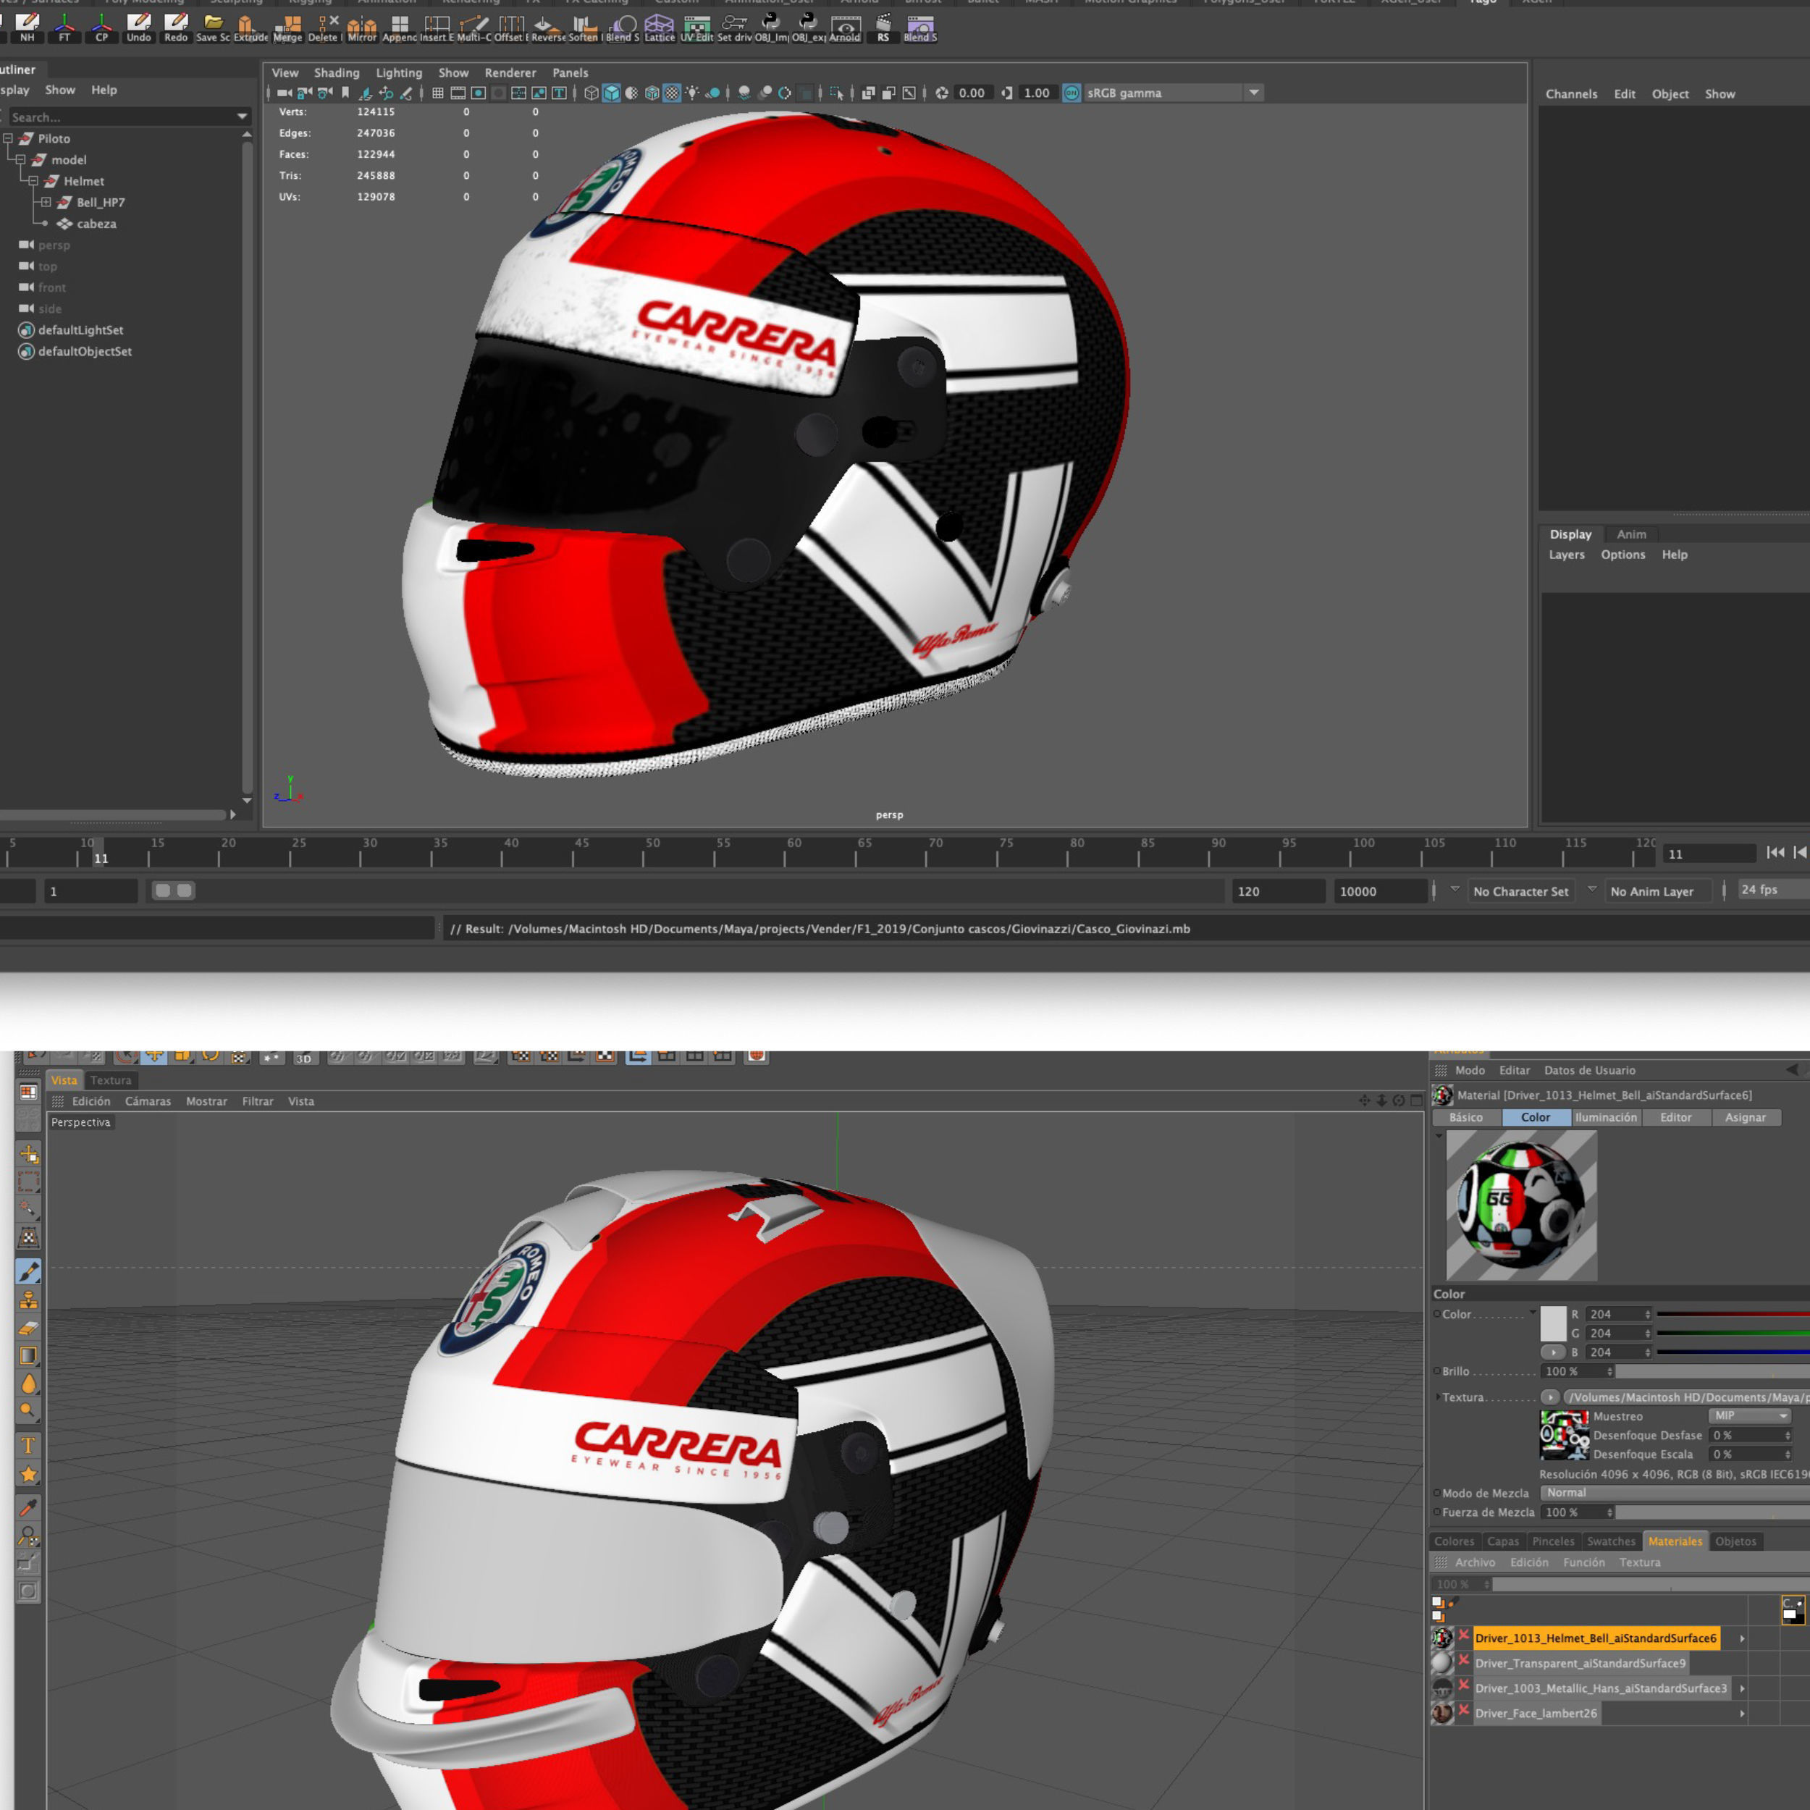Toggle wireframe display in viewport toolbar
The image size is (1810, 1810).
(x=592, y=93)
